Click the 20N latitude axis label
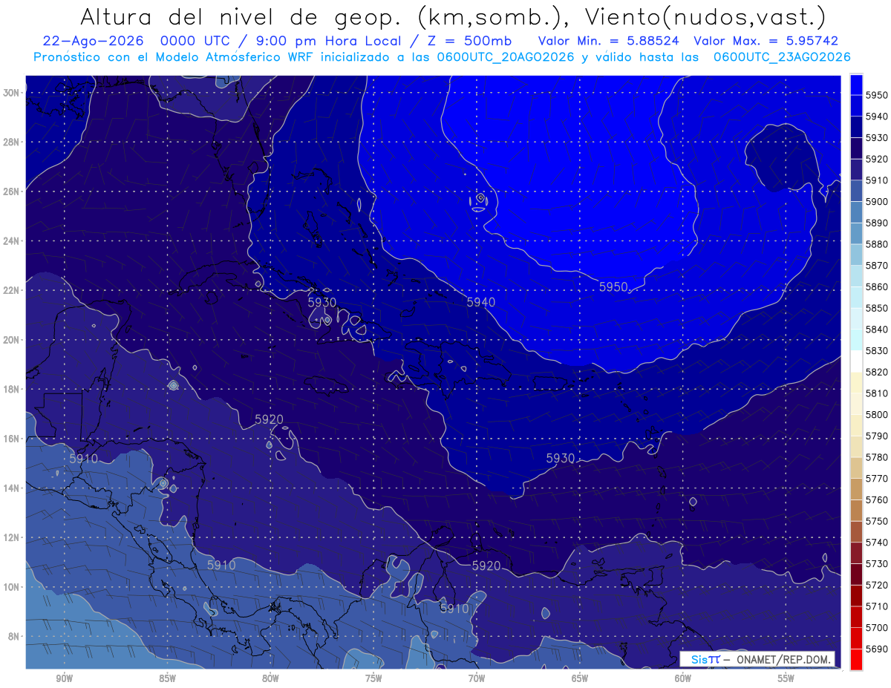This screenshot has height=688, width=891. pyautogui.click(x=12, y=340)
